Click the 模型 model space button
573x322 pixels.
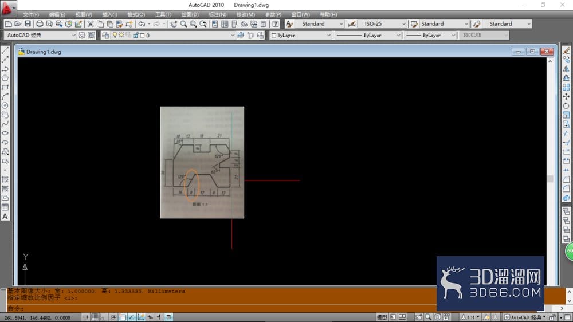pos(382,317)
